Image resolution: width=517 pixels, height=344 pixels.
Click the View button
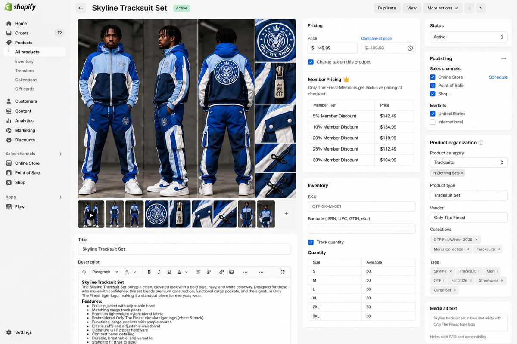[412, 8]
